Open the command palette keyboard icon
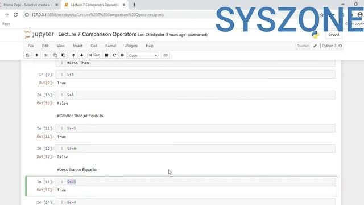Screen dimensions: 364x205 coord(166,55)
